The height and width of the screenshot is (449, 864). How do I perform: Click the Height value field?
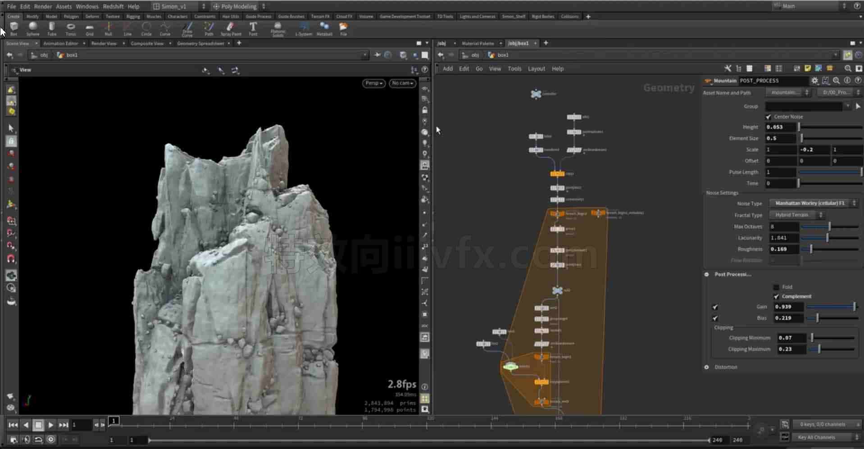(x=781, y=127)
